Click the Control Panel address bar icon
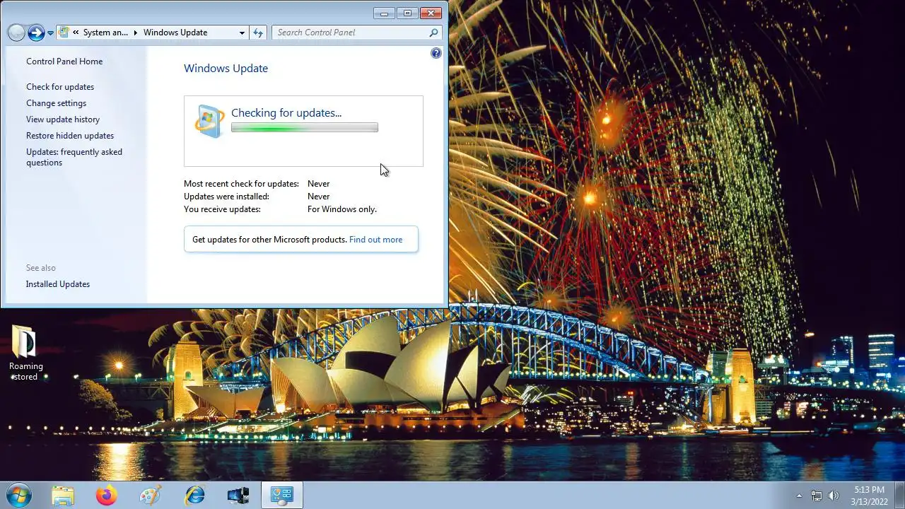The image size is (905, 509). pyautogui.click(x=64, y=33)
